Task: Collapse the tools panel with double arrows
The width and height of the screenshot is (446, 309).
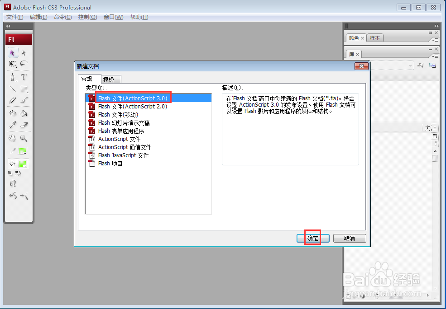Action: click(8, 26)
